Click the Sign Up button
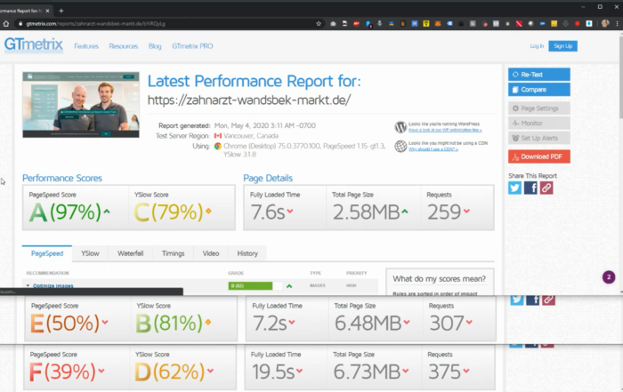The width and height of the screenshot is (623, 392). point(563,46)
